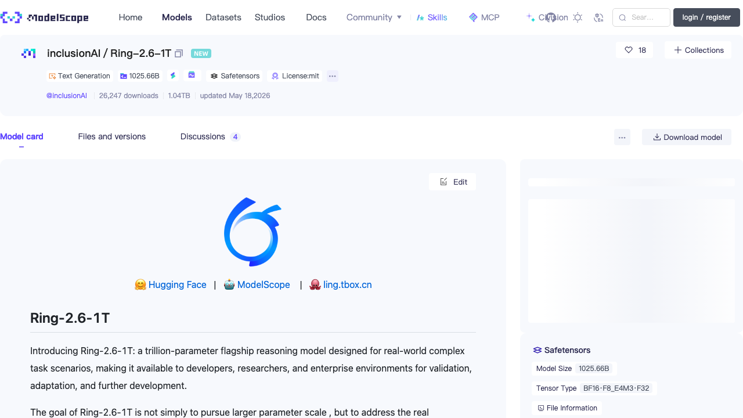The width and height of the screenshot is (743, 418).
Task: Copy the model name using the copy icon
Action: pyautogui.click(x=179, y=53)
